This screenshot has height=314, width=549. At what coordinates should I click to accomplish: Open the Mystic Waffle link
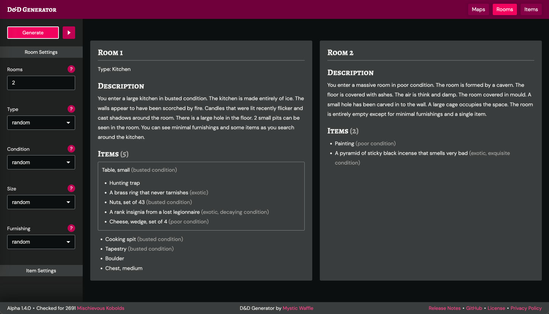coord(298,308)
